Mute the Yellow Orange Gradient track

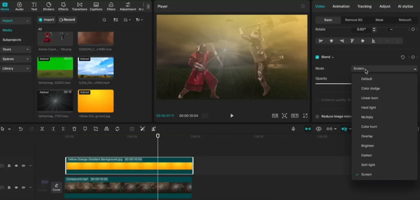23,166
